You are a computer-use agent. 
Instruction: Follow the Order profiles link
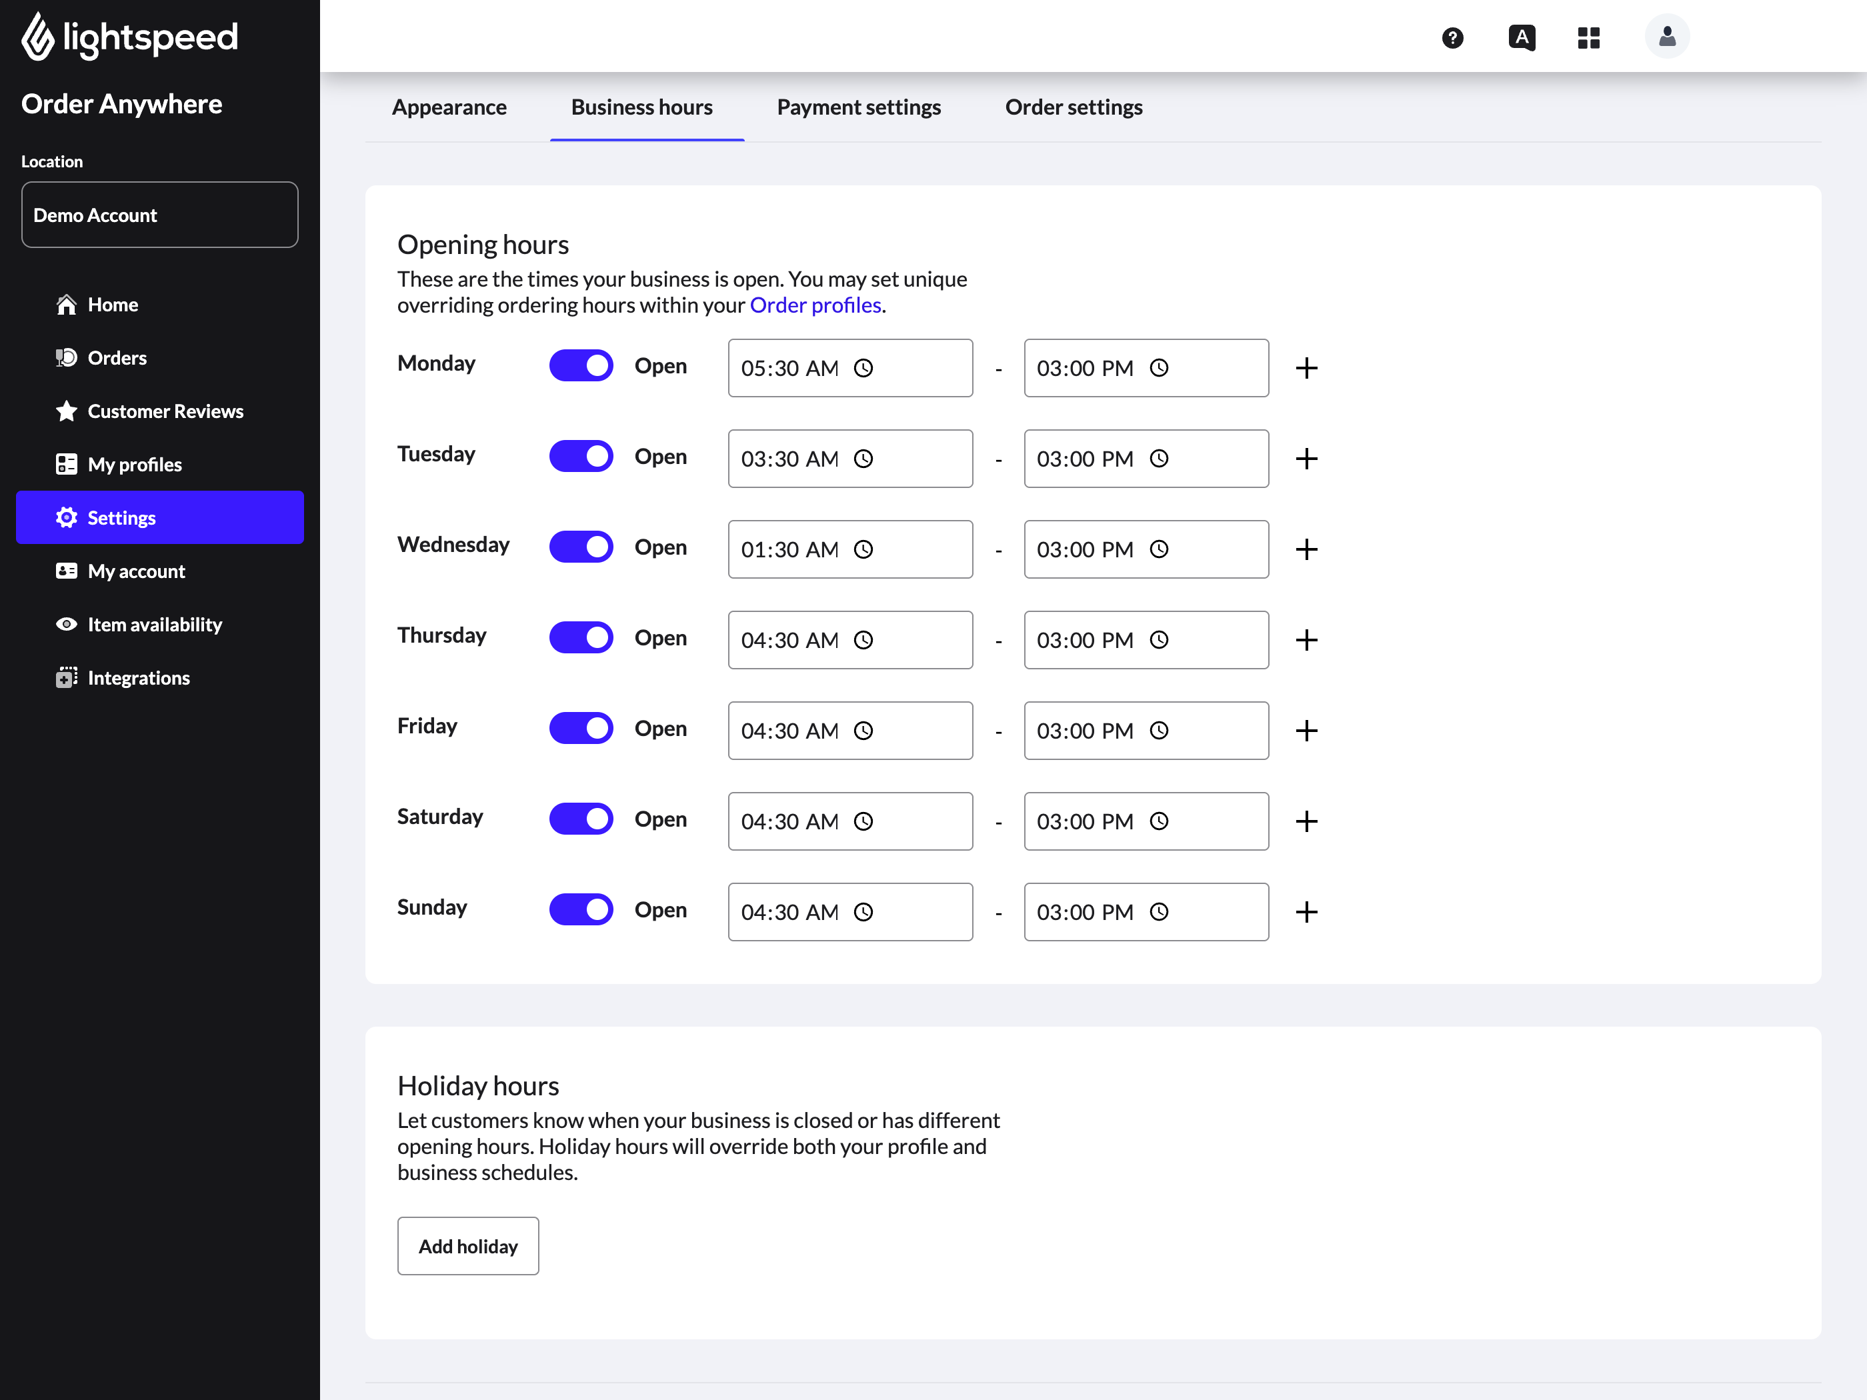pos(815,305)
